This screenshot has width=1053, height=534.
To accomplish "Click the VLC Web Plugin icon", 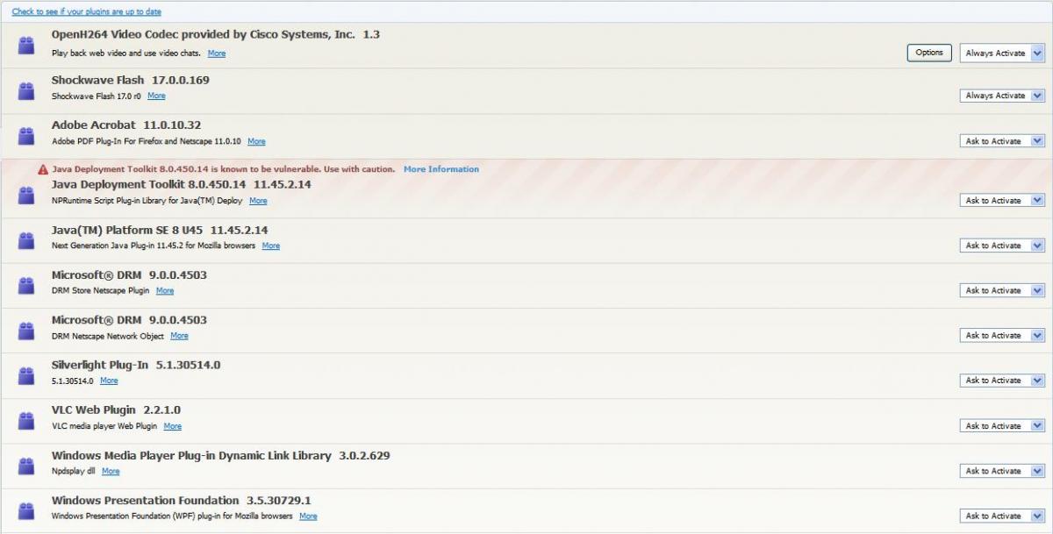I will [26, 421].
